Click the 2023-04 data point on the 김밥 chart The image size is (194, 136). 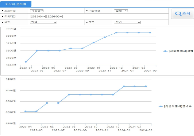pyautogui.click(x=26, y=62)
